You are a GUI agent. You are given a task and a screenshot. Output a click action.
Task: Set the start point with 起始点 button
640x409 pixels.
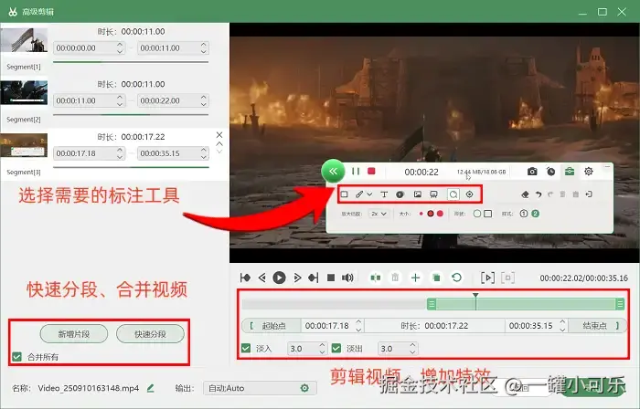click(271, 326)
